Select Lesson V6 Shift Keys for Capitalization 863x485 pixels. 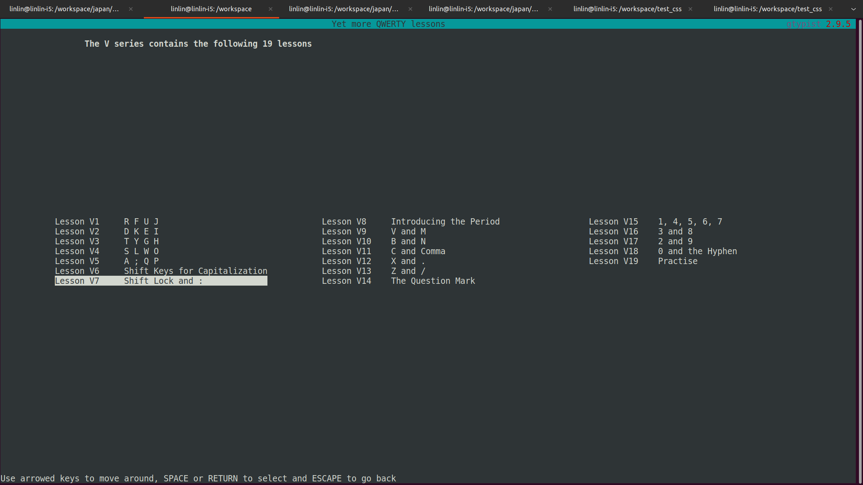tap(160, 271)
